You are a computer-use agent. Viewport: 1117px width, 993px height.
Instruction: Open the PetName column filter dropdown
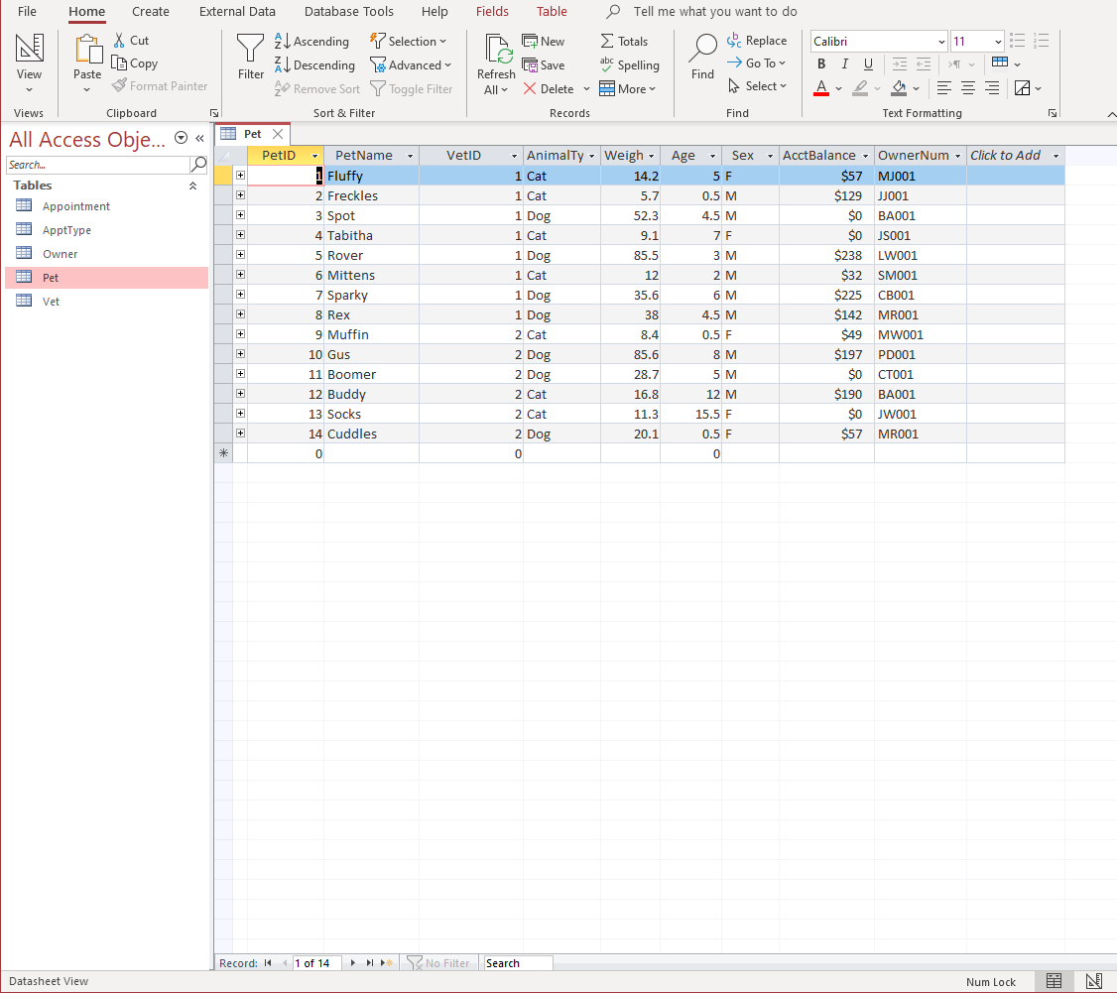[410, 155]
